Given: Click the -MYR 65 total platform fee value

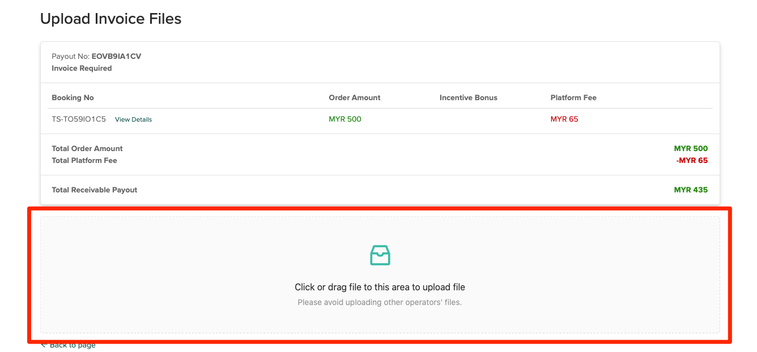Looking at the screenshot, I should click(691, 160).
